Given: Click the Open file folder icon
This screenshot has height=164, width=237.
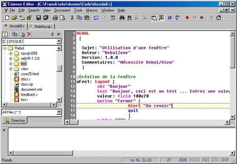Looking at the screenshot, I should tap(15, 18).
